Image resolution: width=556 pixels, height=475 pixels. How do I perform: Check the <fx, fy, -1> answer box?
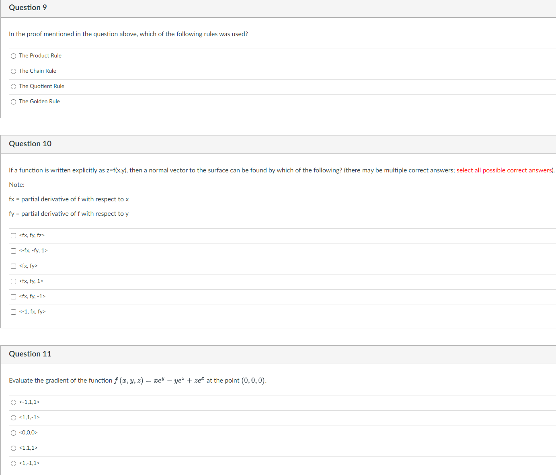13,297
